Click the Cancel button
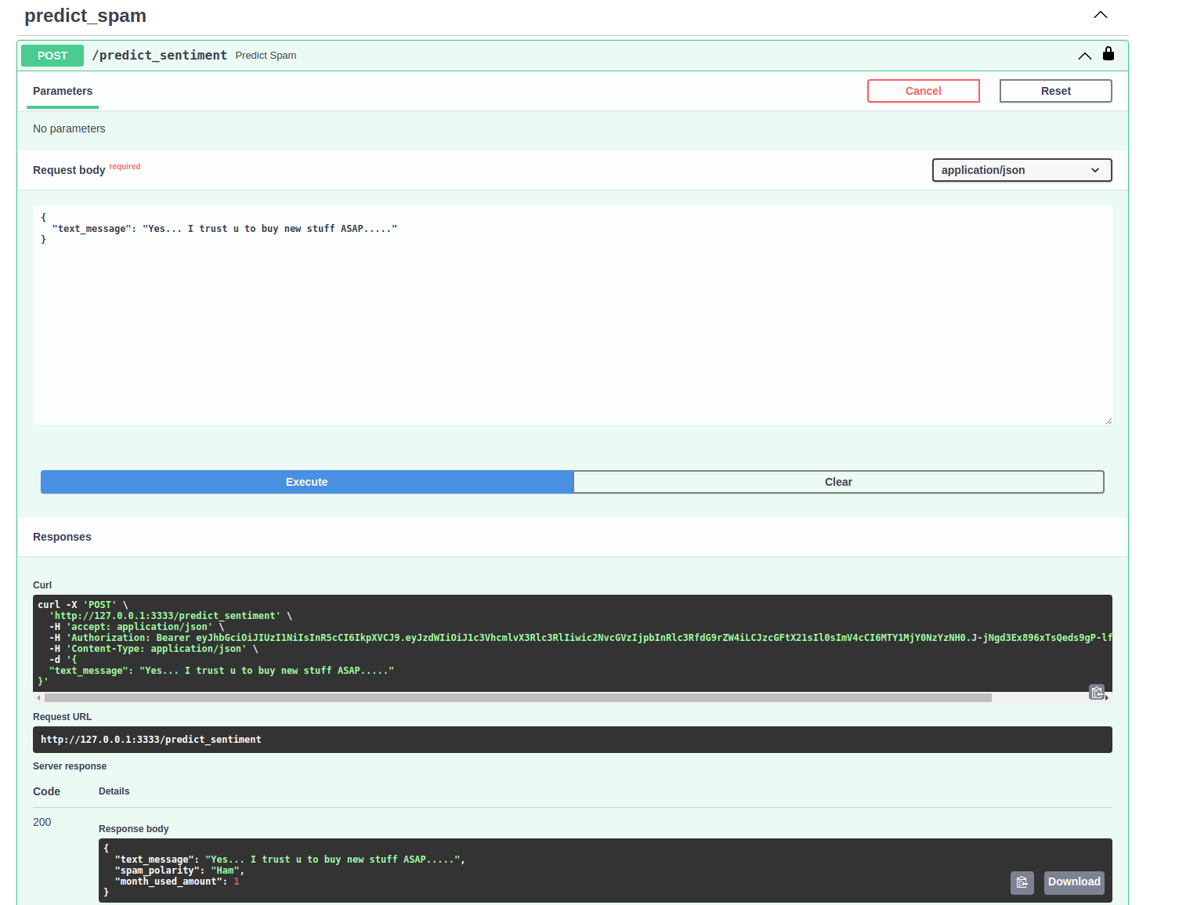 pos(923,91)
